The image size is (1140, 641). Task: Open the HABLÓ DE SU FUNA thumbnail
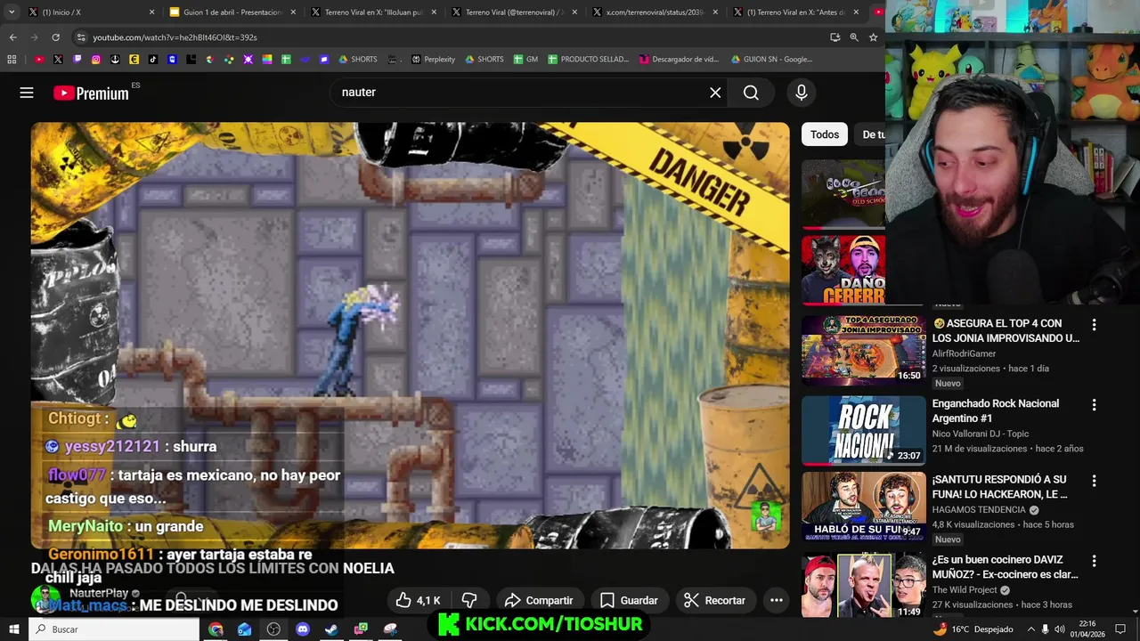[863, 507]
